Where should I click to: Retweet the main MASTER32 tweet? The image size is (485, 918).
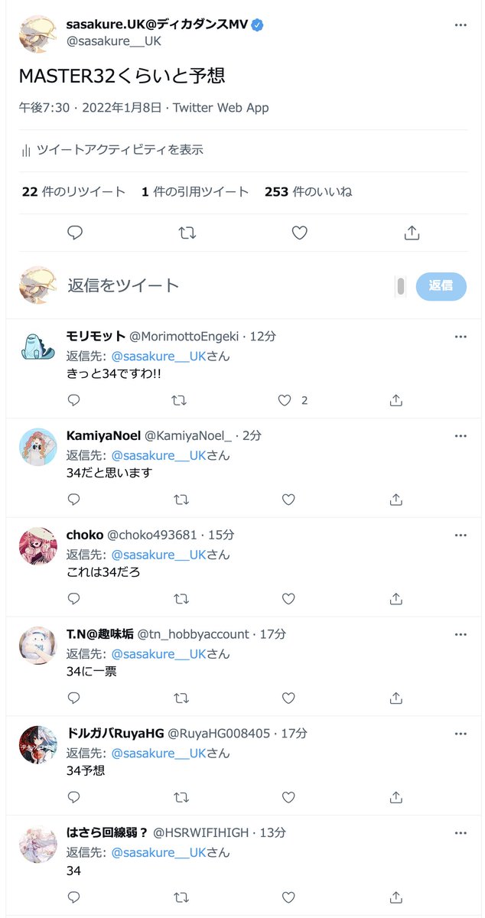(x=187, y=233)
